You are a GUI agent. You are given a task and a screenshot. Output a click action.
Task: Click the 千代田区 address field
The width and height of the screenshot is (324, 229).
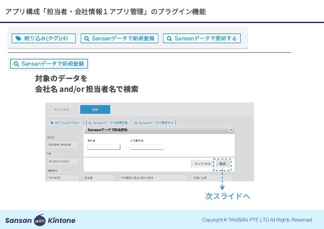pos(153,178)
